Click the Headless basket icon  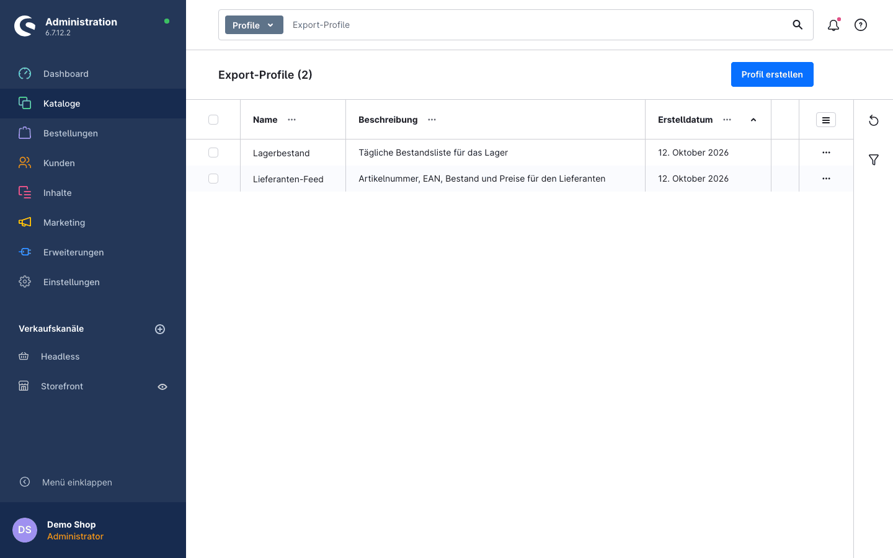click(24, 356)
